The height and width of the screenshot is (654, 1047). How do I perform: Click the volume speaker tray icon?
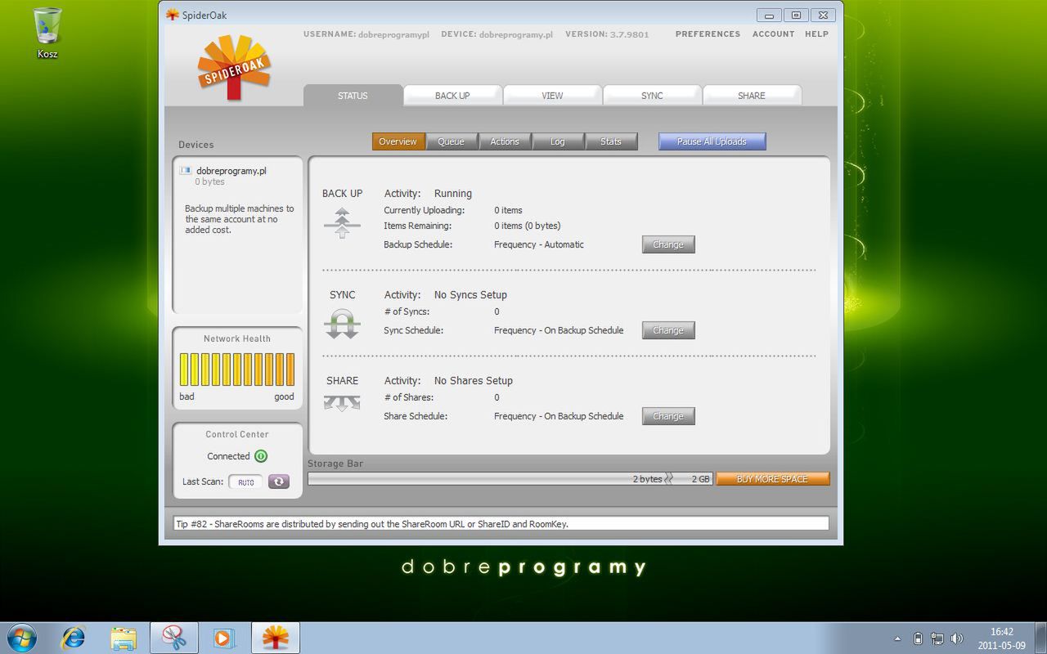pos(957,638)
